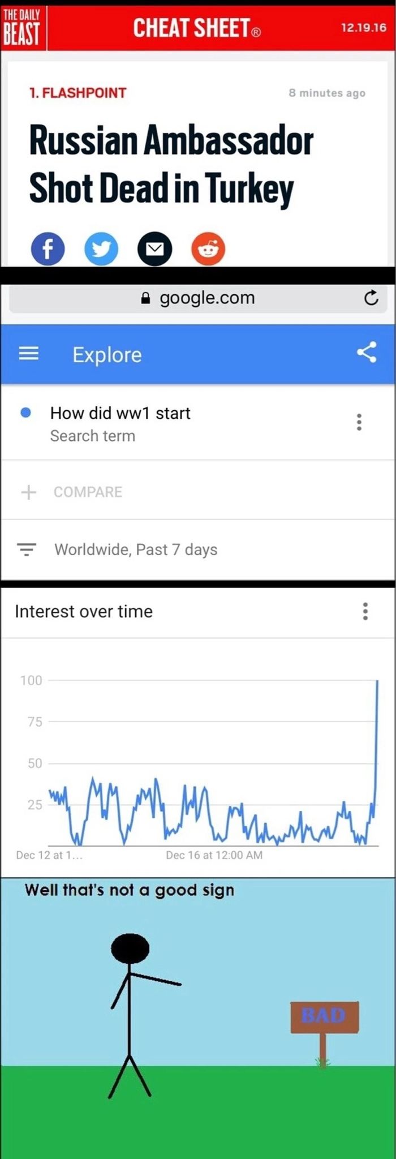Share the article on Twitter
This screenshot has height=1159, width=396.
click(x=101, y=249)
